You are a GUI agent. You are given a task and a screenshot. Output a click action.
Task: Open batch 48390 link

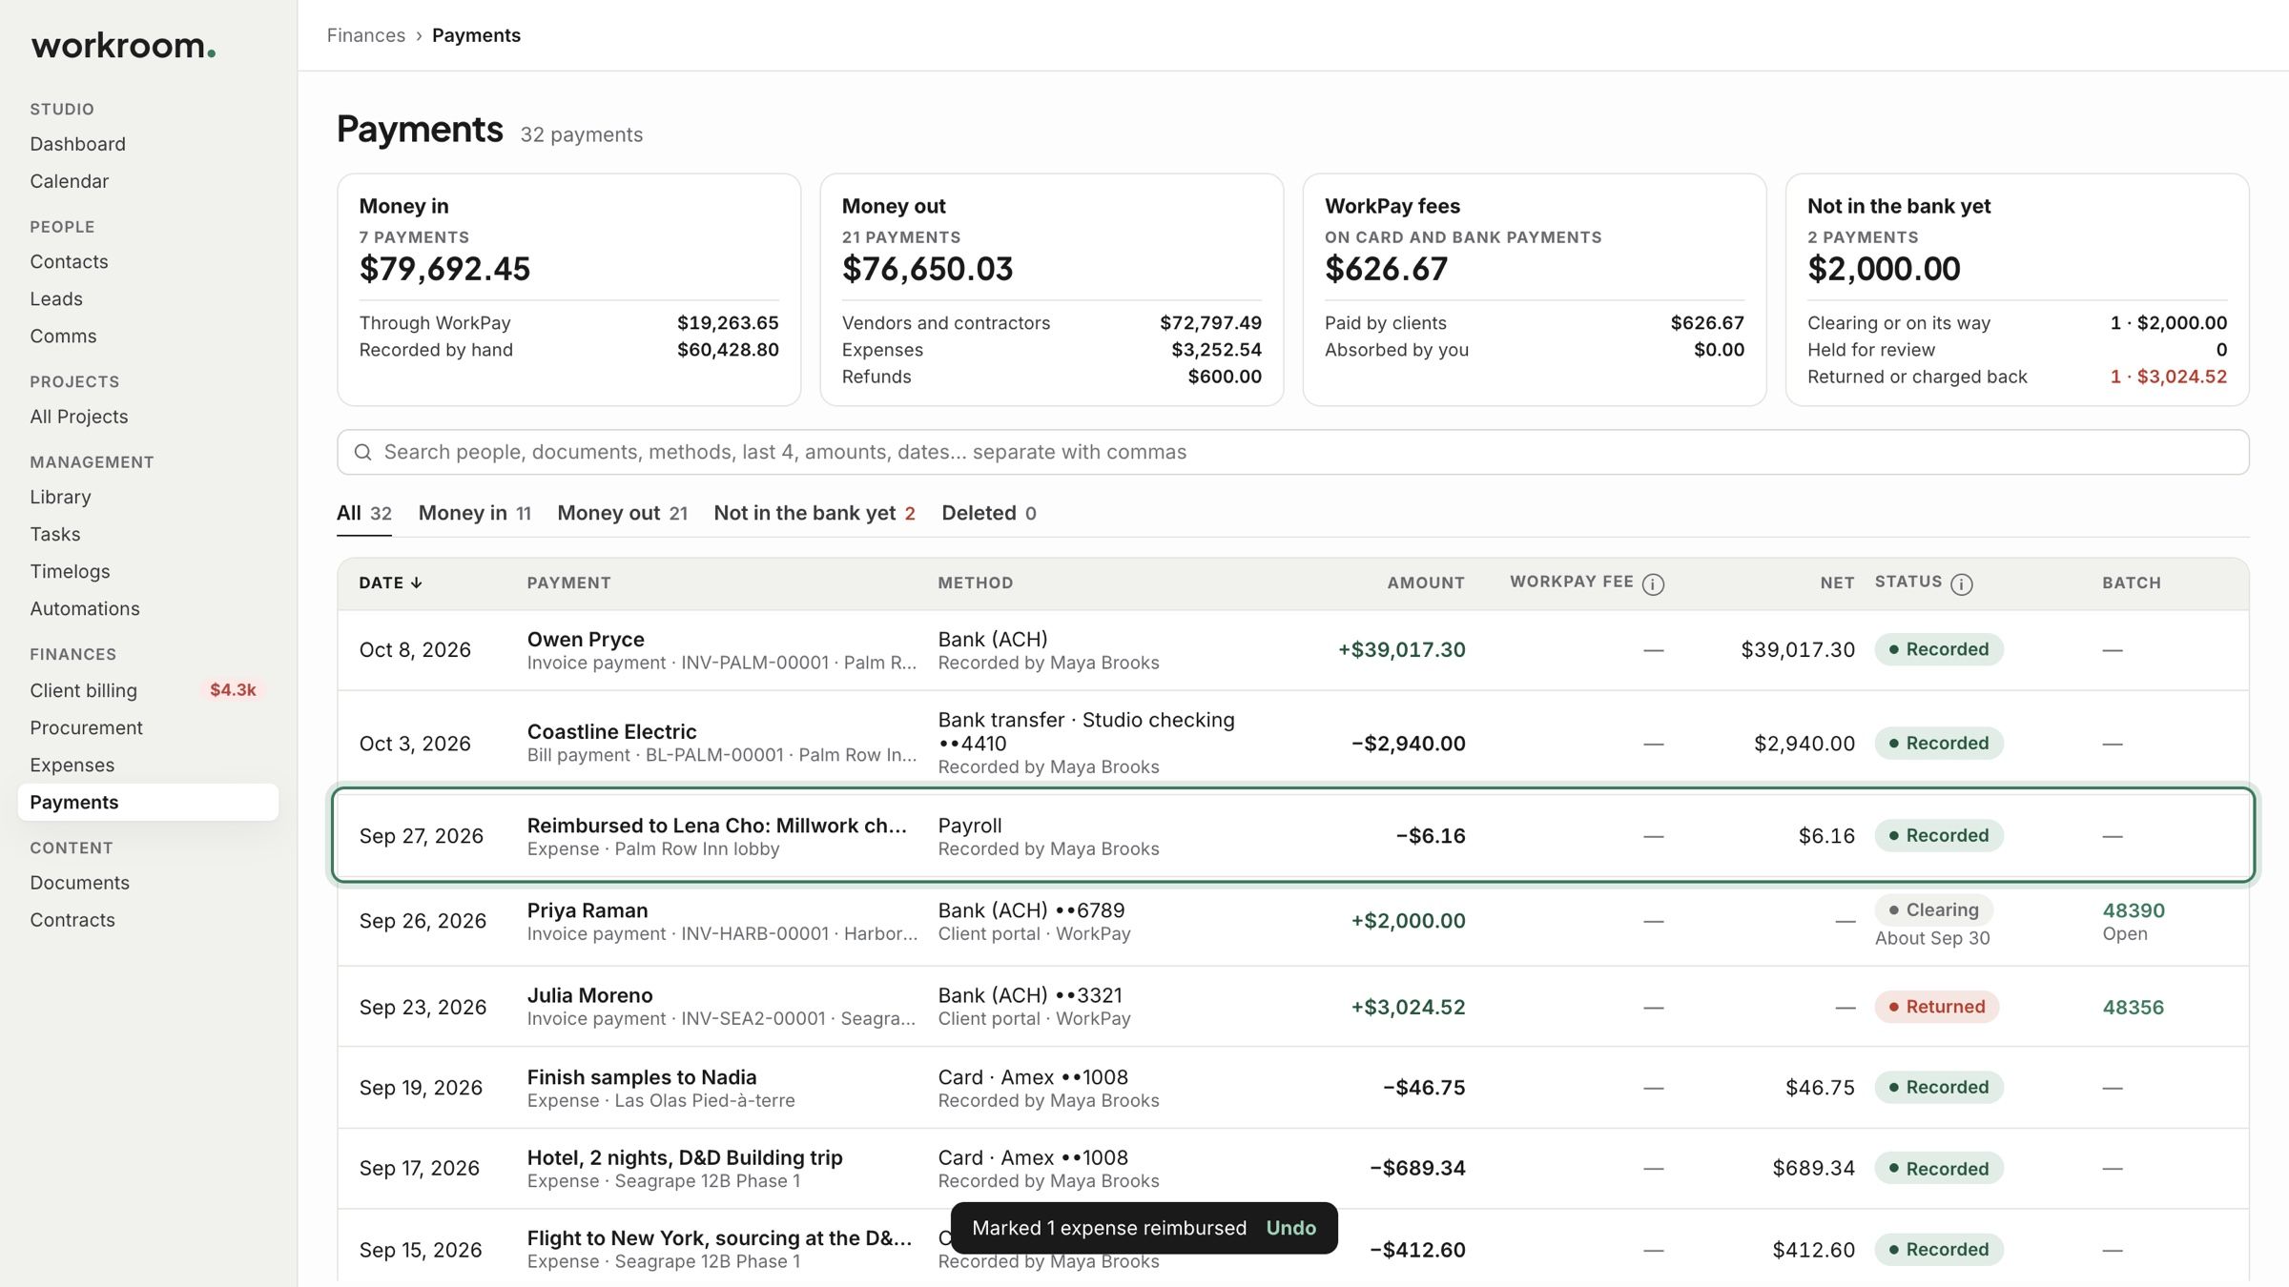click(2134, 910)
